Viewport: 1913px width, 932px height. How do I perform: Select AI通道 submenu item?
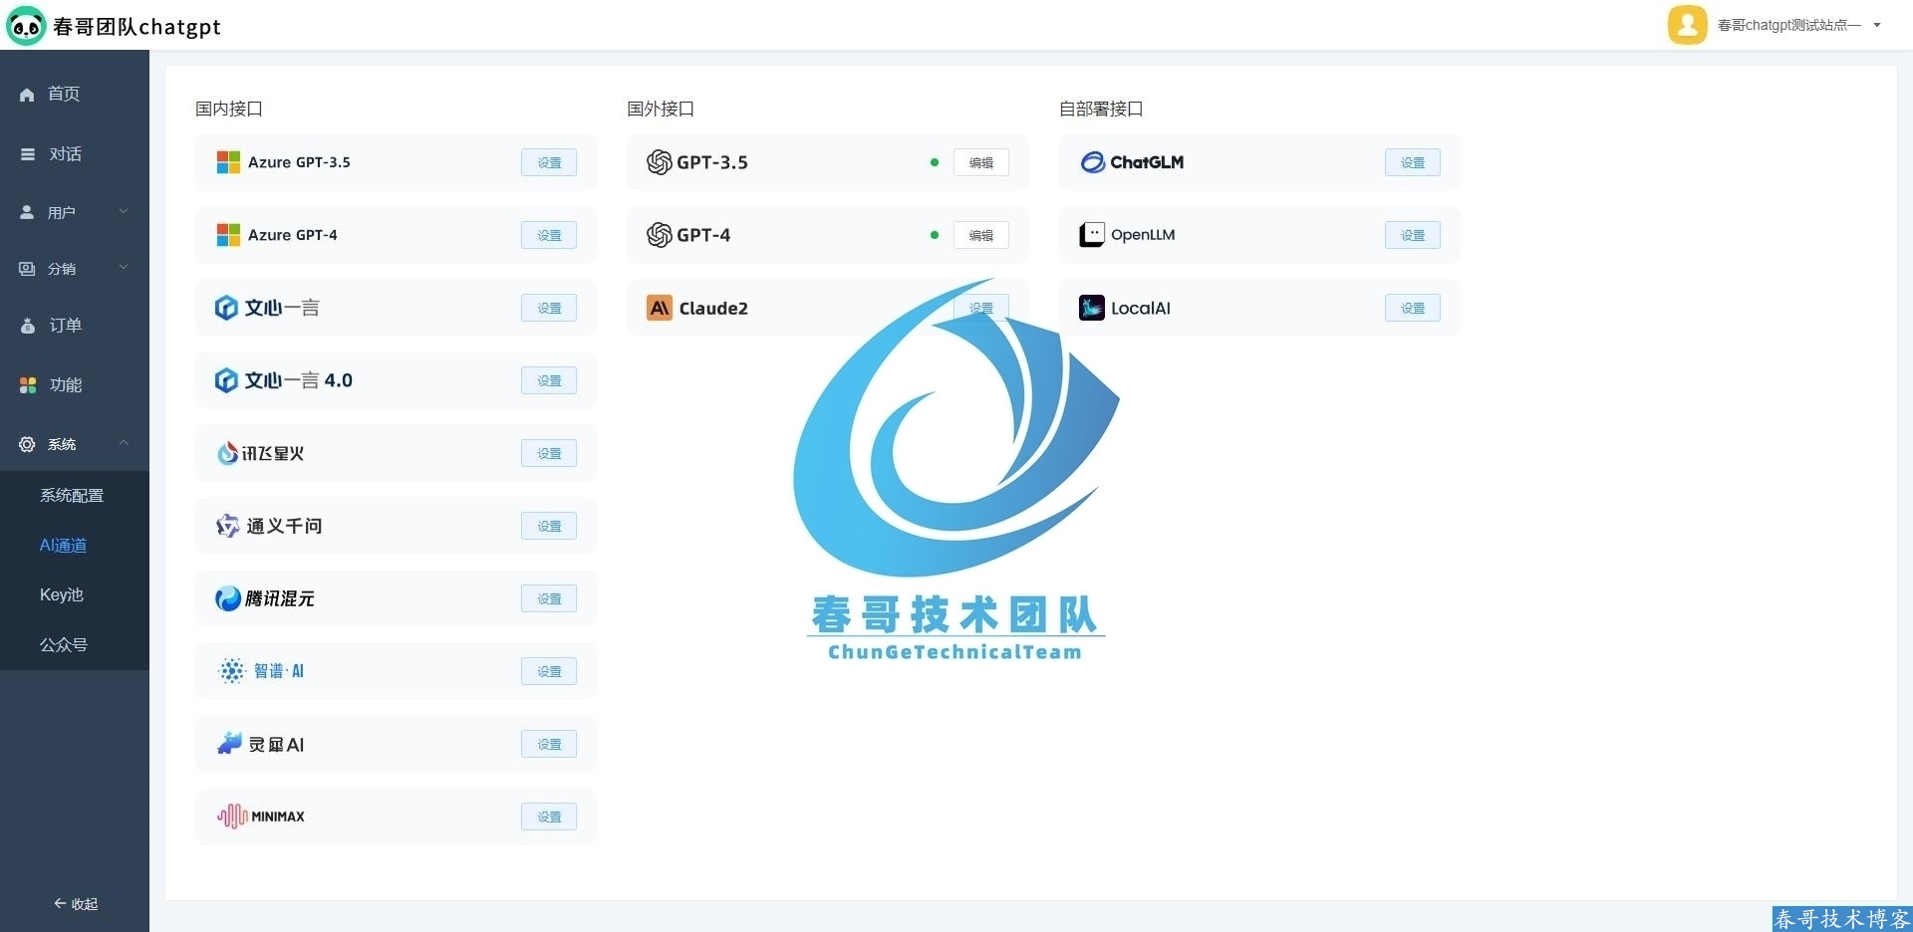pos(63,546)
